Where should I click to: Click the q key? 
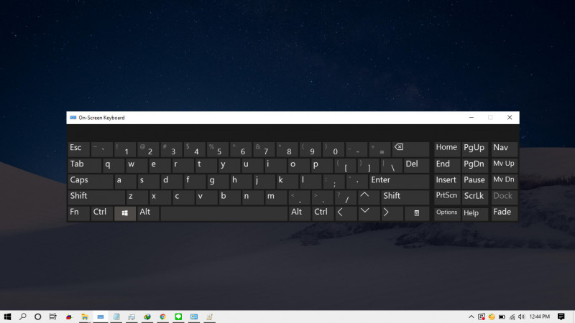click(114, 165)
